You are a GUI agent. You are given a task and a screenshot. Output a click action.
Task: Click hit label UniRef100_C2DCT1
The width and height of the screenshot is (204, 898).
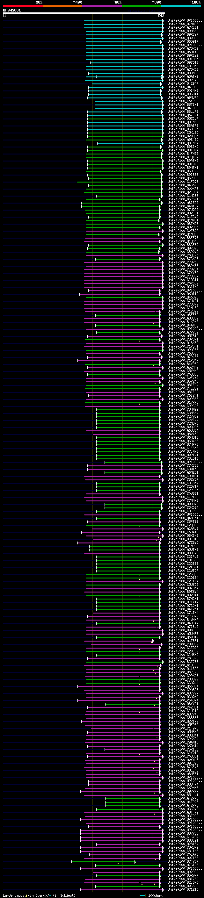pos(183,280)
